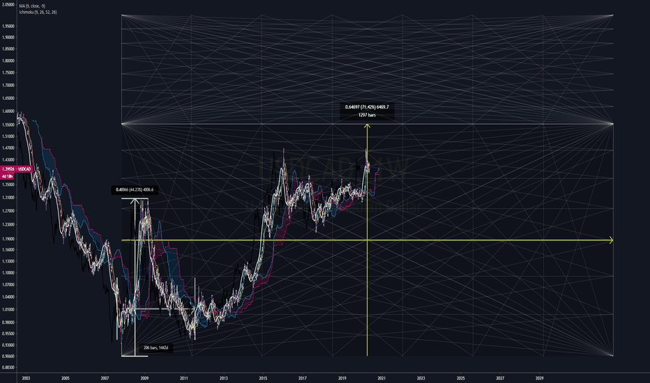Screen dimensions: 650x383
Task: Click the 1.80000 price axis label
Action: [8, 61]
